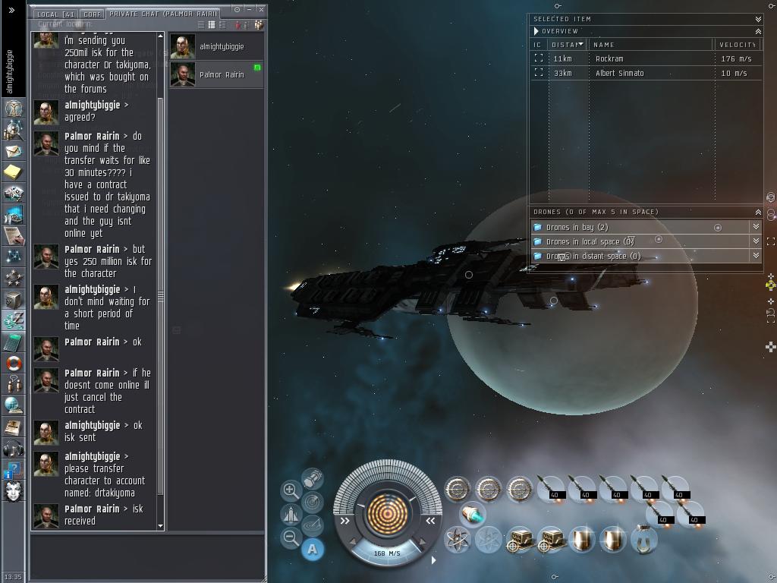Click the Overview header triangle
Screen dimensions: 777x583
536,31
